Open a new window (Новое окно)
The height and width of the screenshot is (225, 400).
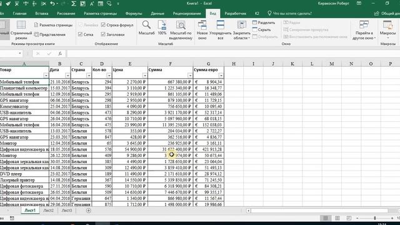[202, 30]
